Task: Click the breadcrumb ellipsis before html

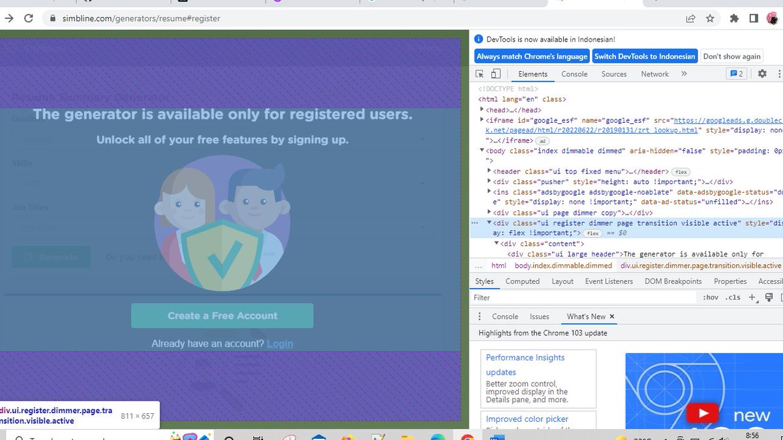Action: tap(478, 266)
